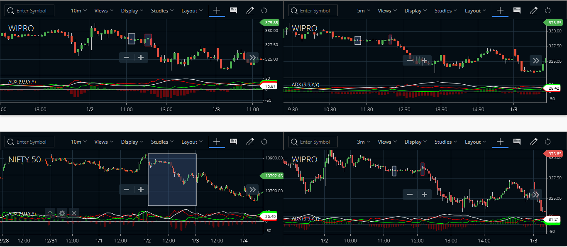The height and width of the screenshot is (247, 567).
Task: Open the 10m interval dropdown in the NIFTY 50 chart
Action: coord(79,142)
